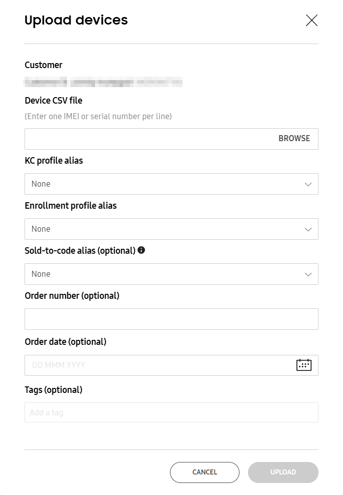View the Sold-to-code alias info icon

point(141,250)
